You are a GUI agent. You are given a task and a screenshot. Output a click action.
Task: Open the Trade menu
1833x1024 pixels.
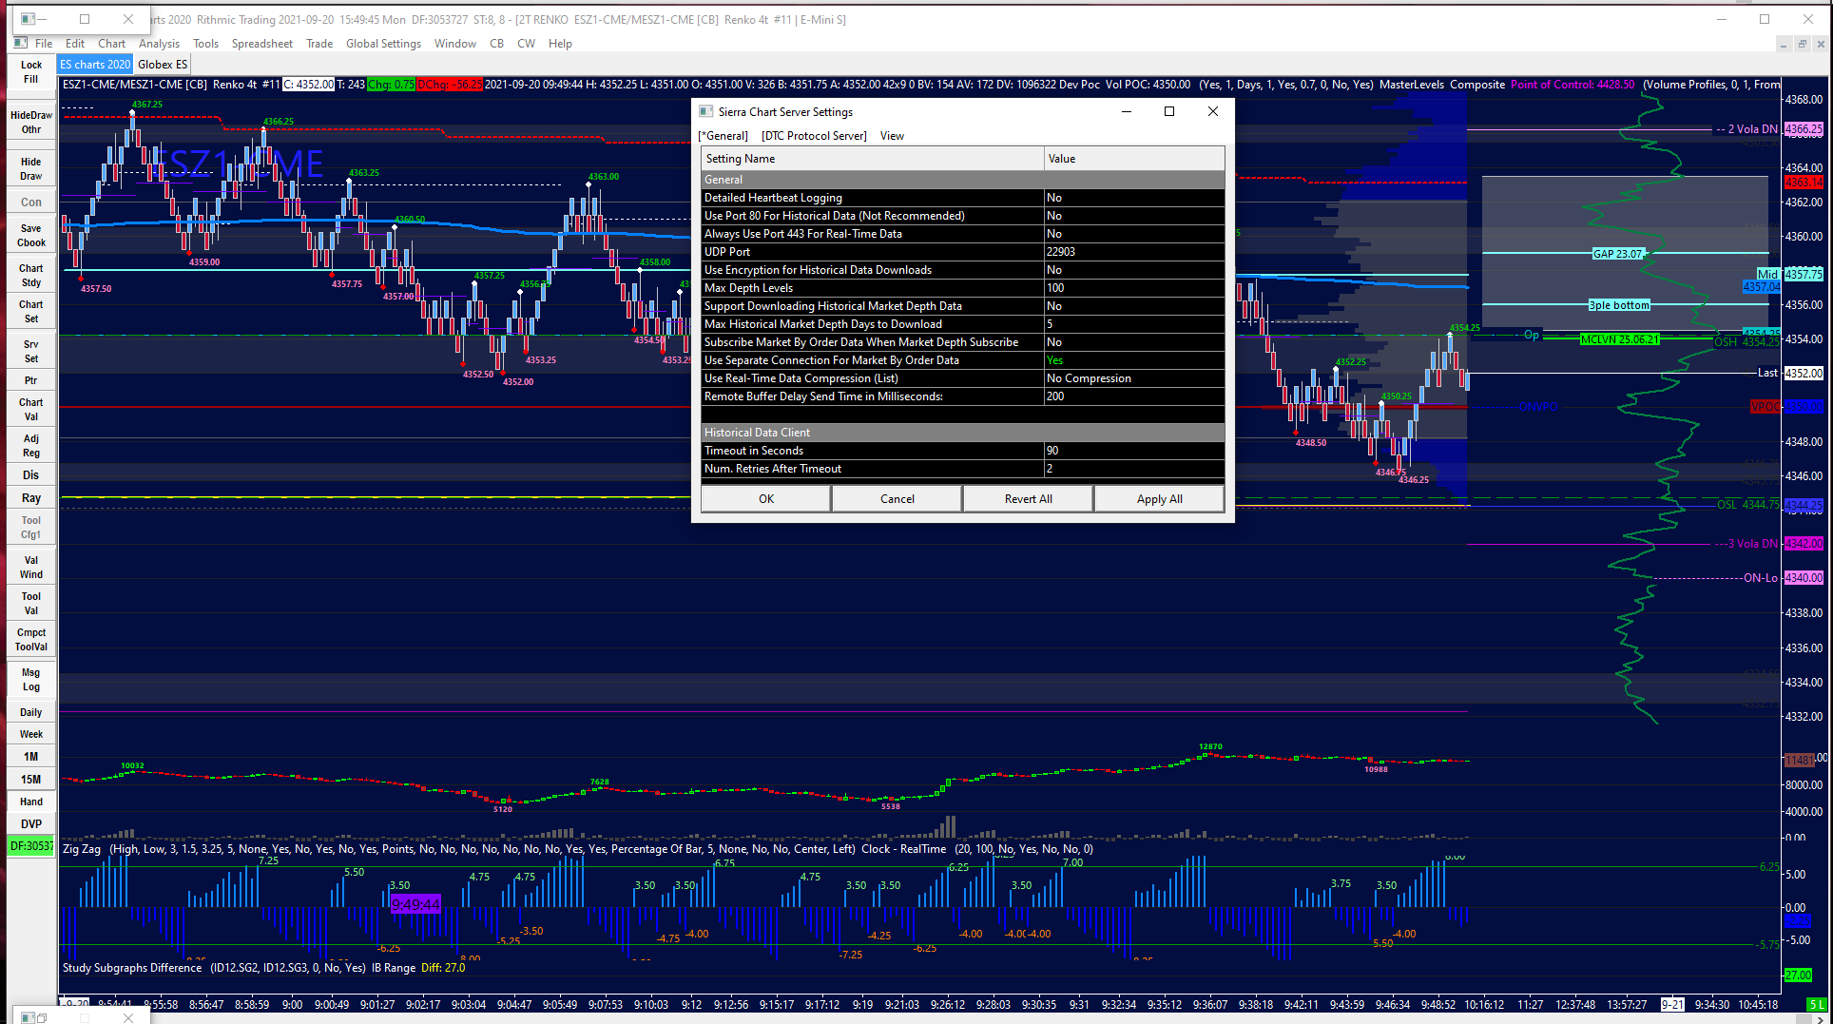pyautogui.click(x=319, y=44)
